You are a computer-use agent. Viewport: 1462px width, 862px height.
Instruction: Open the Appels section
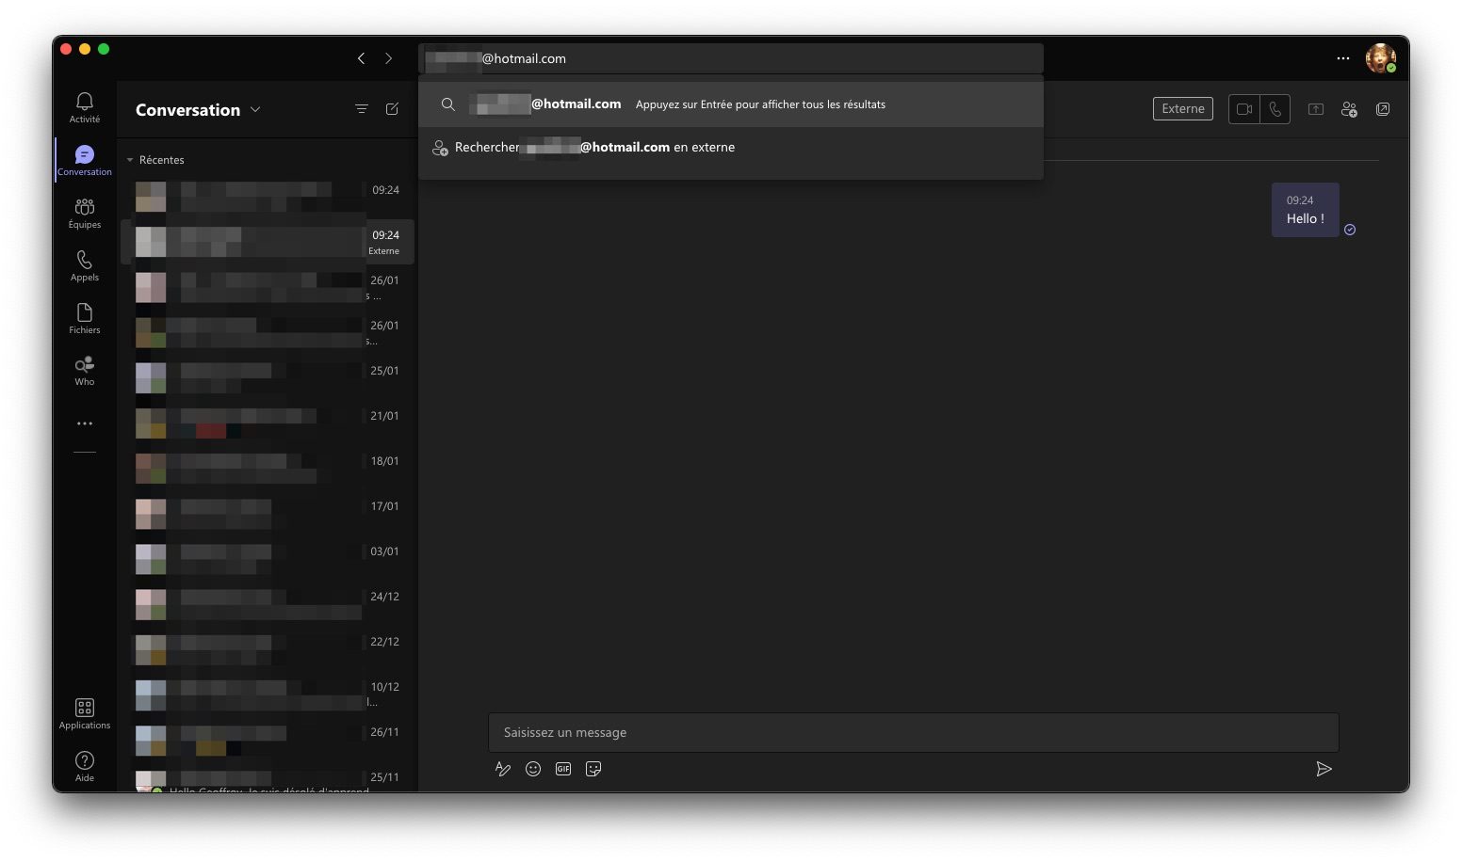pyautogui.click(x=84, y=264)
